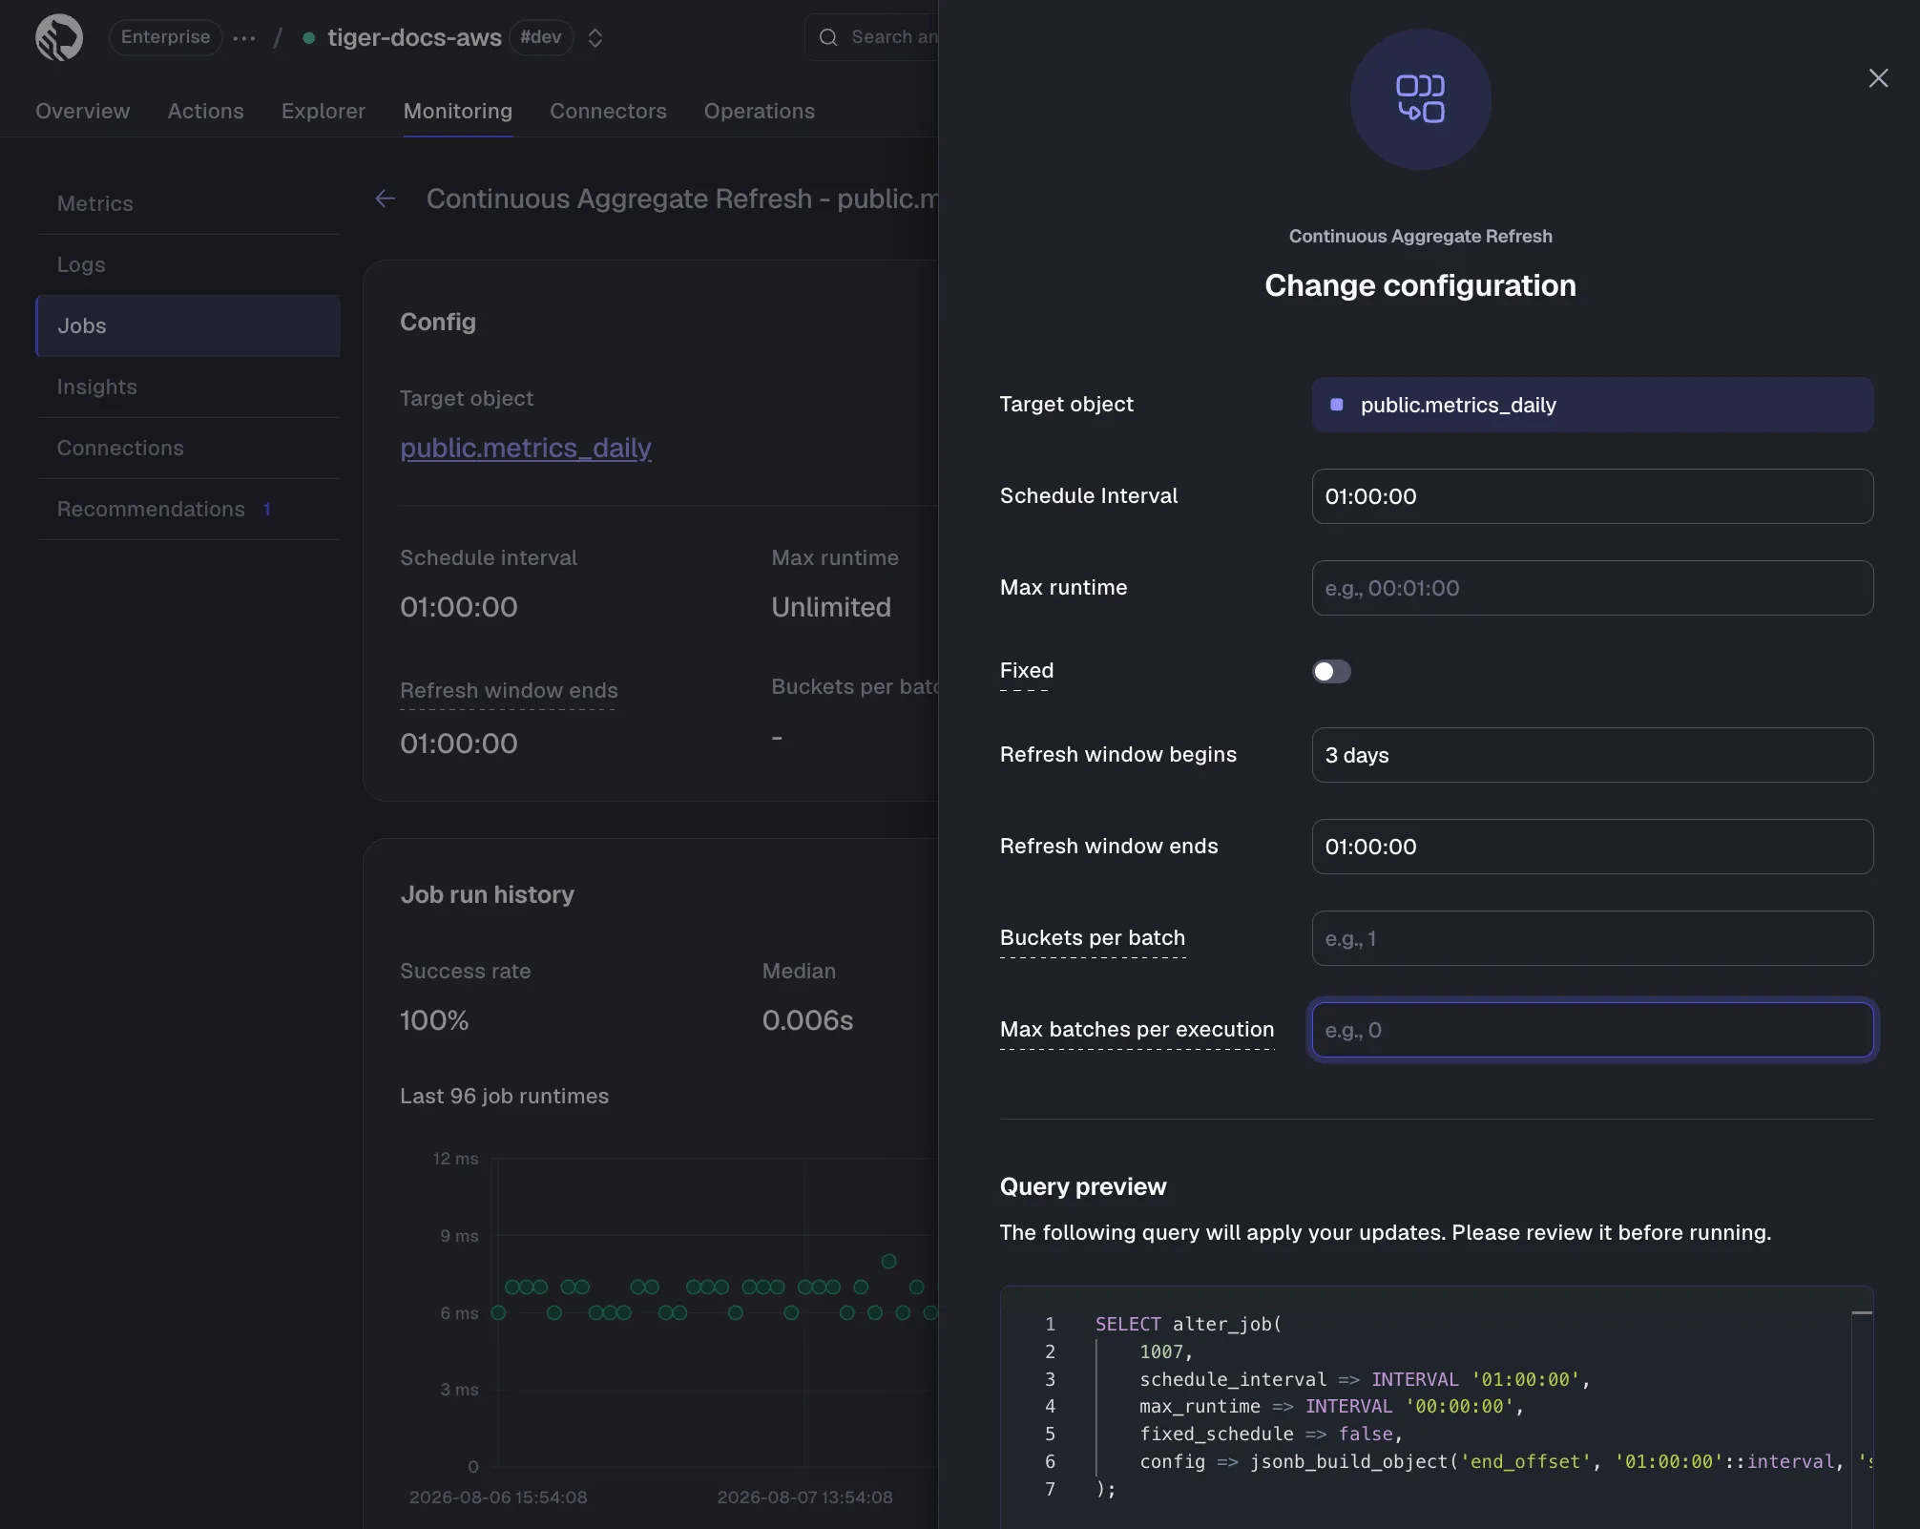This screenshot has width=1920, height=1529.
Task: Click the back arrow beside the job title
Action: coord(386,199)
